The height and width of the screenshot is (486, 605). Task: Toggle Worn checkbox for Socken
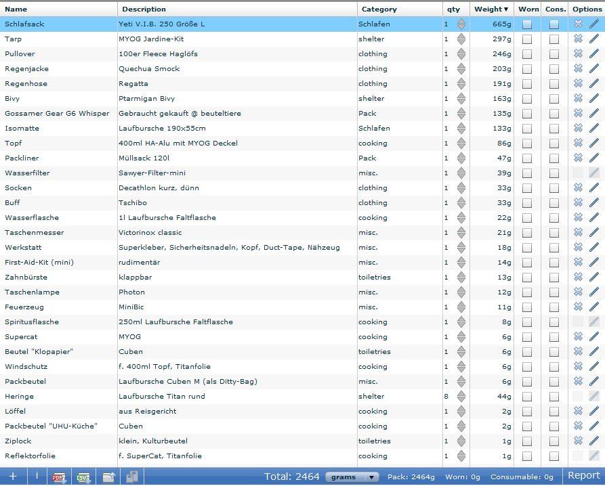[527, 188]
